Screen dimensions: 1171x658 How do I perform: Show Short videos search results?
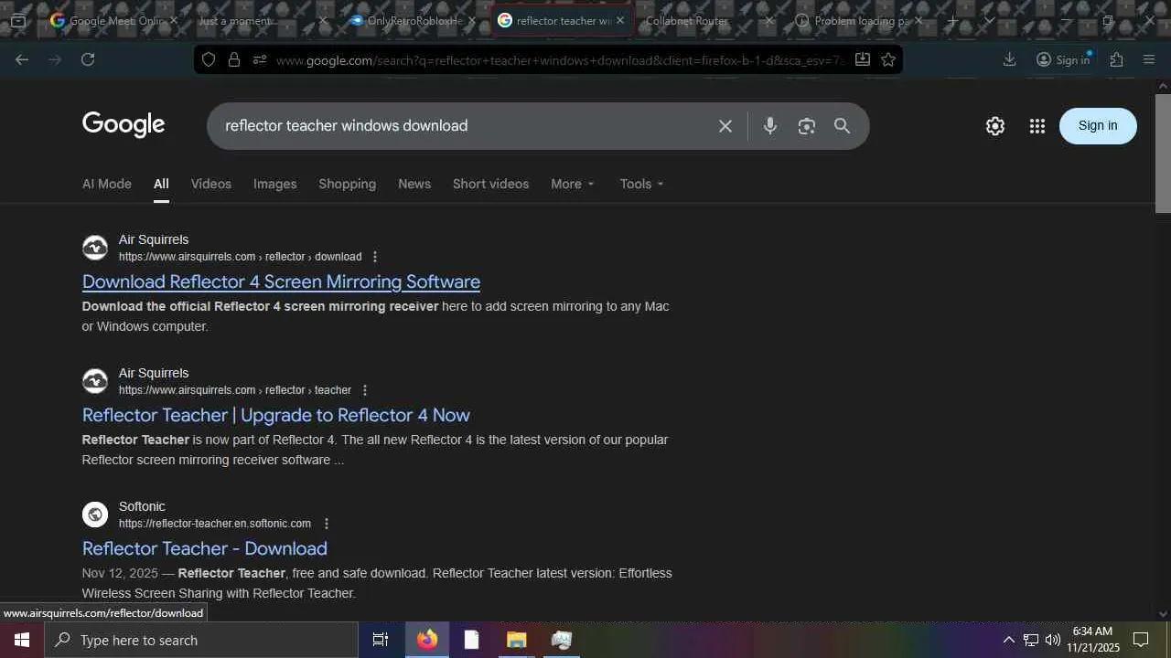pyautogui.click(x=491, y=184)
